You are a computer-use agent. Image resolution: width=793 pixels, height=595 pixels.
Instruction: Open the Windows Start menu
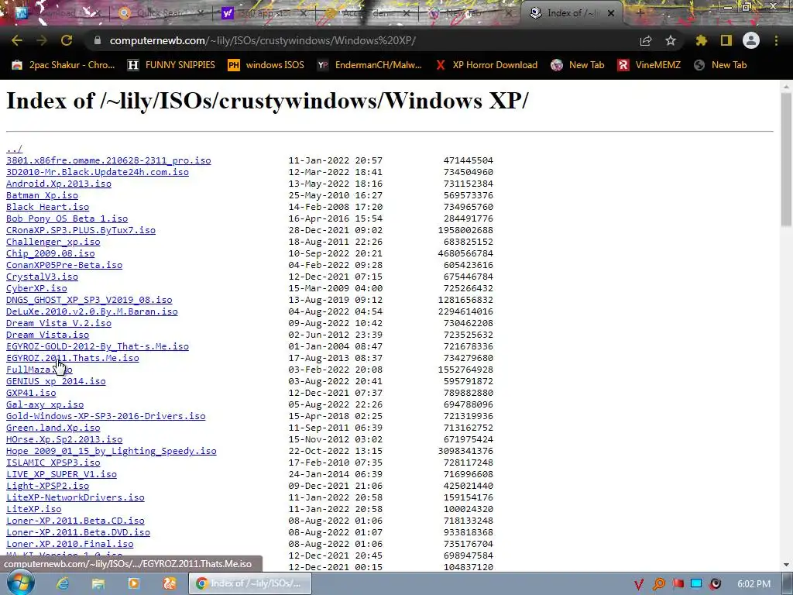[x=20, y=583]
